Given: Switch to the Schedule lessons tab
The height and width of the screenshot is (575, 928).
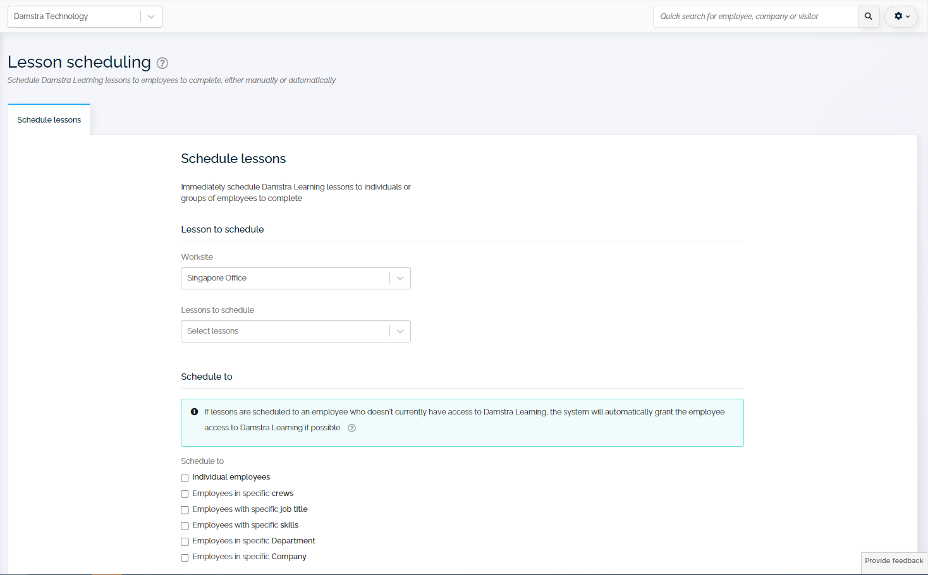Looking at the screenshot, I should click(x=49, y=119).
